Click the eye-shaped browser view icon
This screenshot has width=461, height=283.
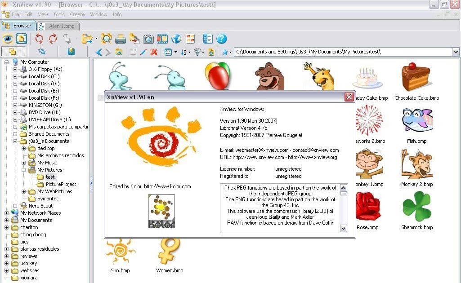coord(8,39)
